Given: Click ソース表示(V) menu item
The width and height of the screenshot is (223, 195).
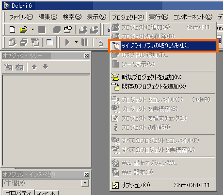Looking at the screenshot, I should (163, 64).
